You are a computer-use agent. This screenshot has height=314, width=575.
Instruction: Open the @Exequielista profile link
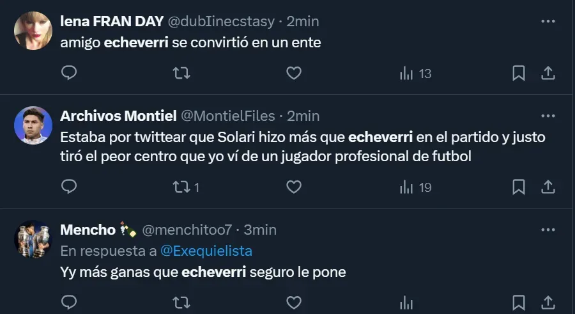(x=206, y=251)
